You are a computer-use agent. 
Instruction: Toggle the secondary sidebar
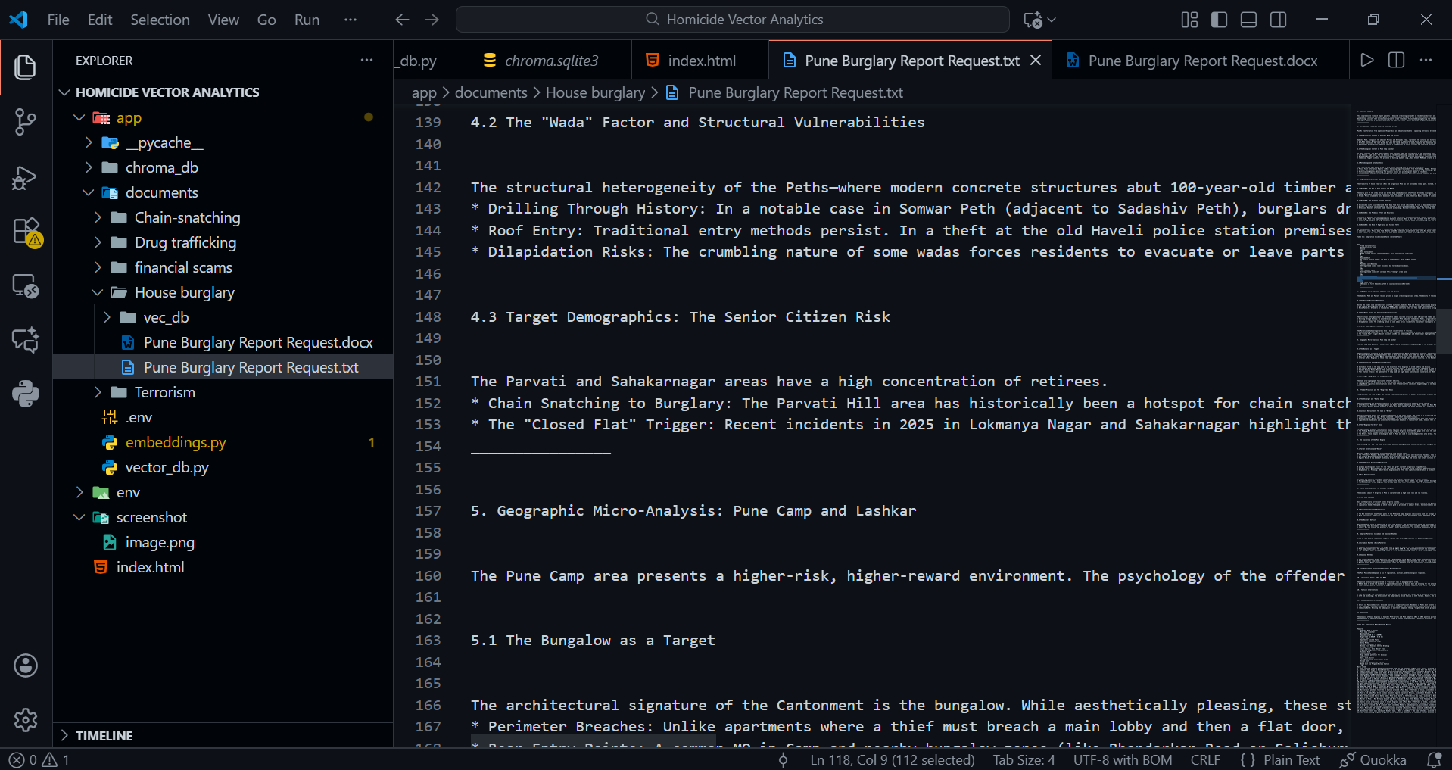1278,20
